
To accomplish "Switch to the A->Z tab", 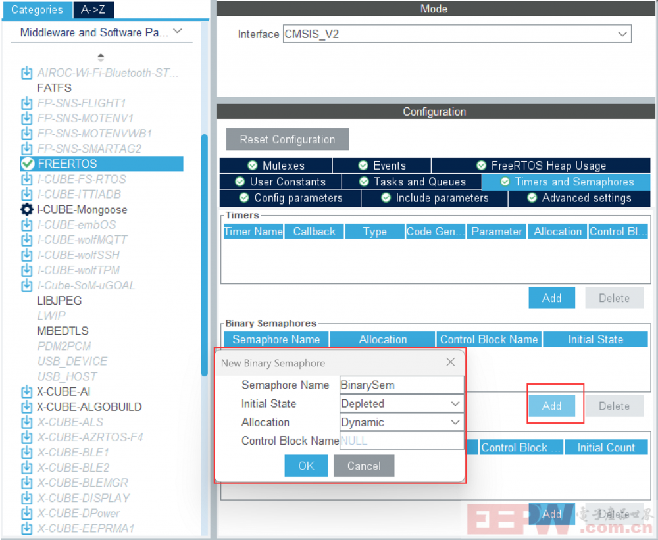I will [x=93, y=10].
